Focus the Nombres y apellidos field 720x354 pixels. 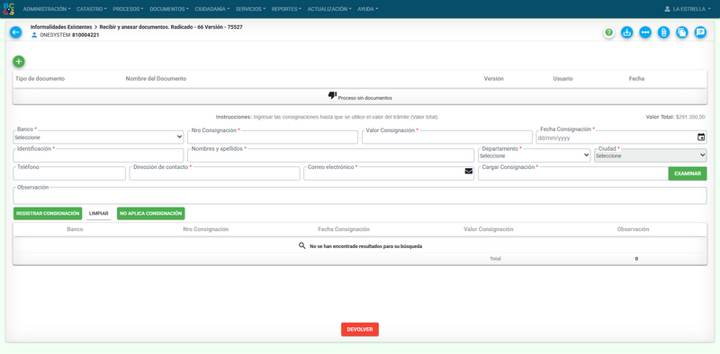coord(330,155)
